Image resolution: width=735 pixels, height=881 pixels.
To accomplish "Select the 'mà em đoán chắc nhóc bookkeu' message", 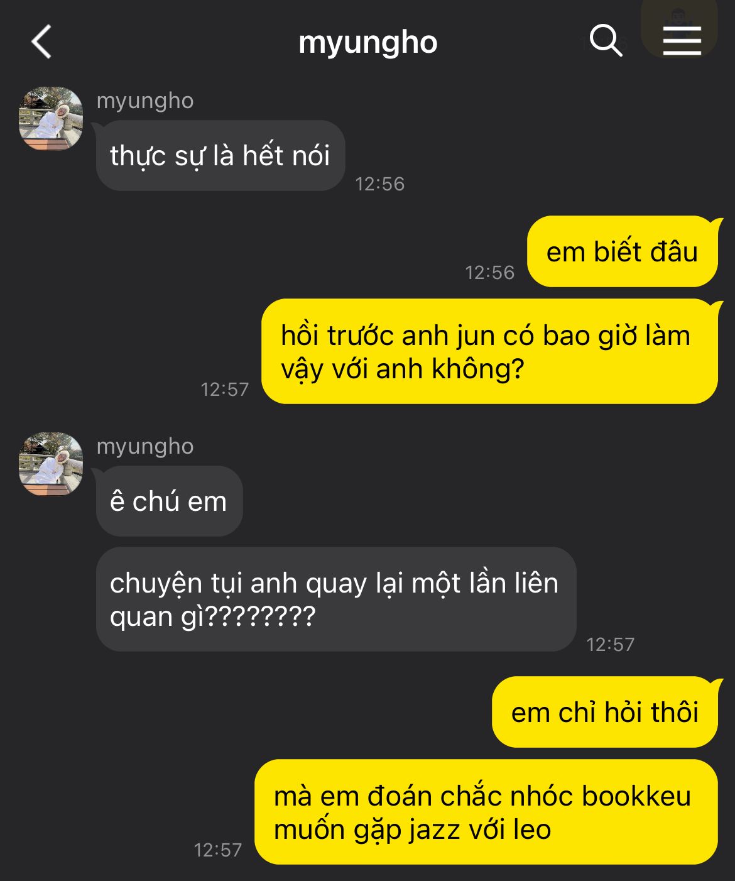I will pos(486,812).
